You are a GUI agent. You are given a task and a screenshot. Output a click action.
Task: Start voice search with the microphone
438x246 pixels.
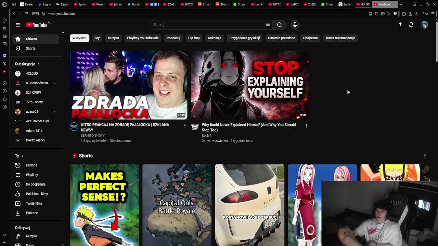click(295, 25)
